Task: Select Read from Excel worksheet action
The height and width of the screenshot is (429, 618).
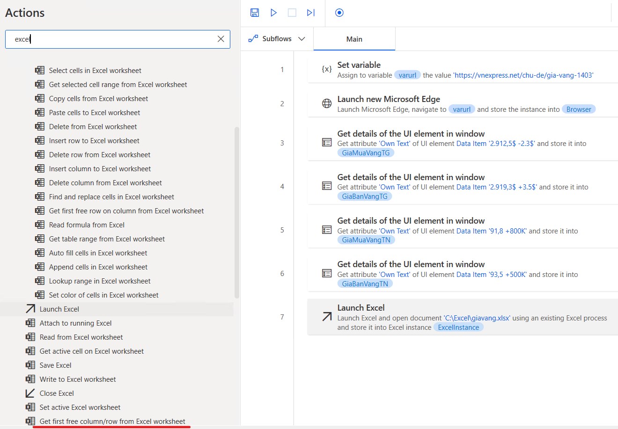Action: pos(81,337)
